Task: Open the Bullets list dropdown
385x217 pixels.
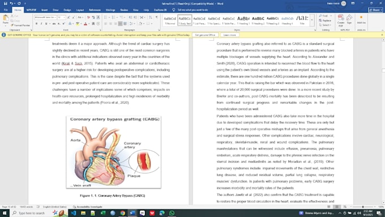Action: [109, 17]
